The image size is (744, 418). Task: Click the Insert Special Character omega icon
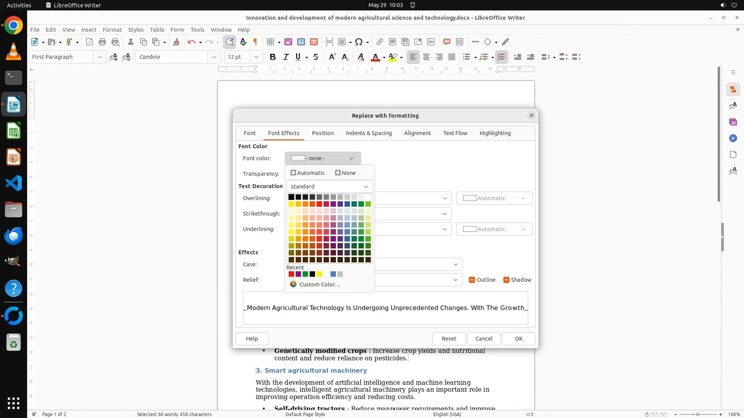(x=359, y=42)
